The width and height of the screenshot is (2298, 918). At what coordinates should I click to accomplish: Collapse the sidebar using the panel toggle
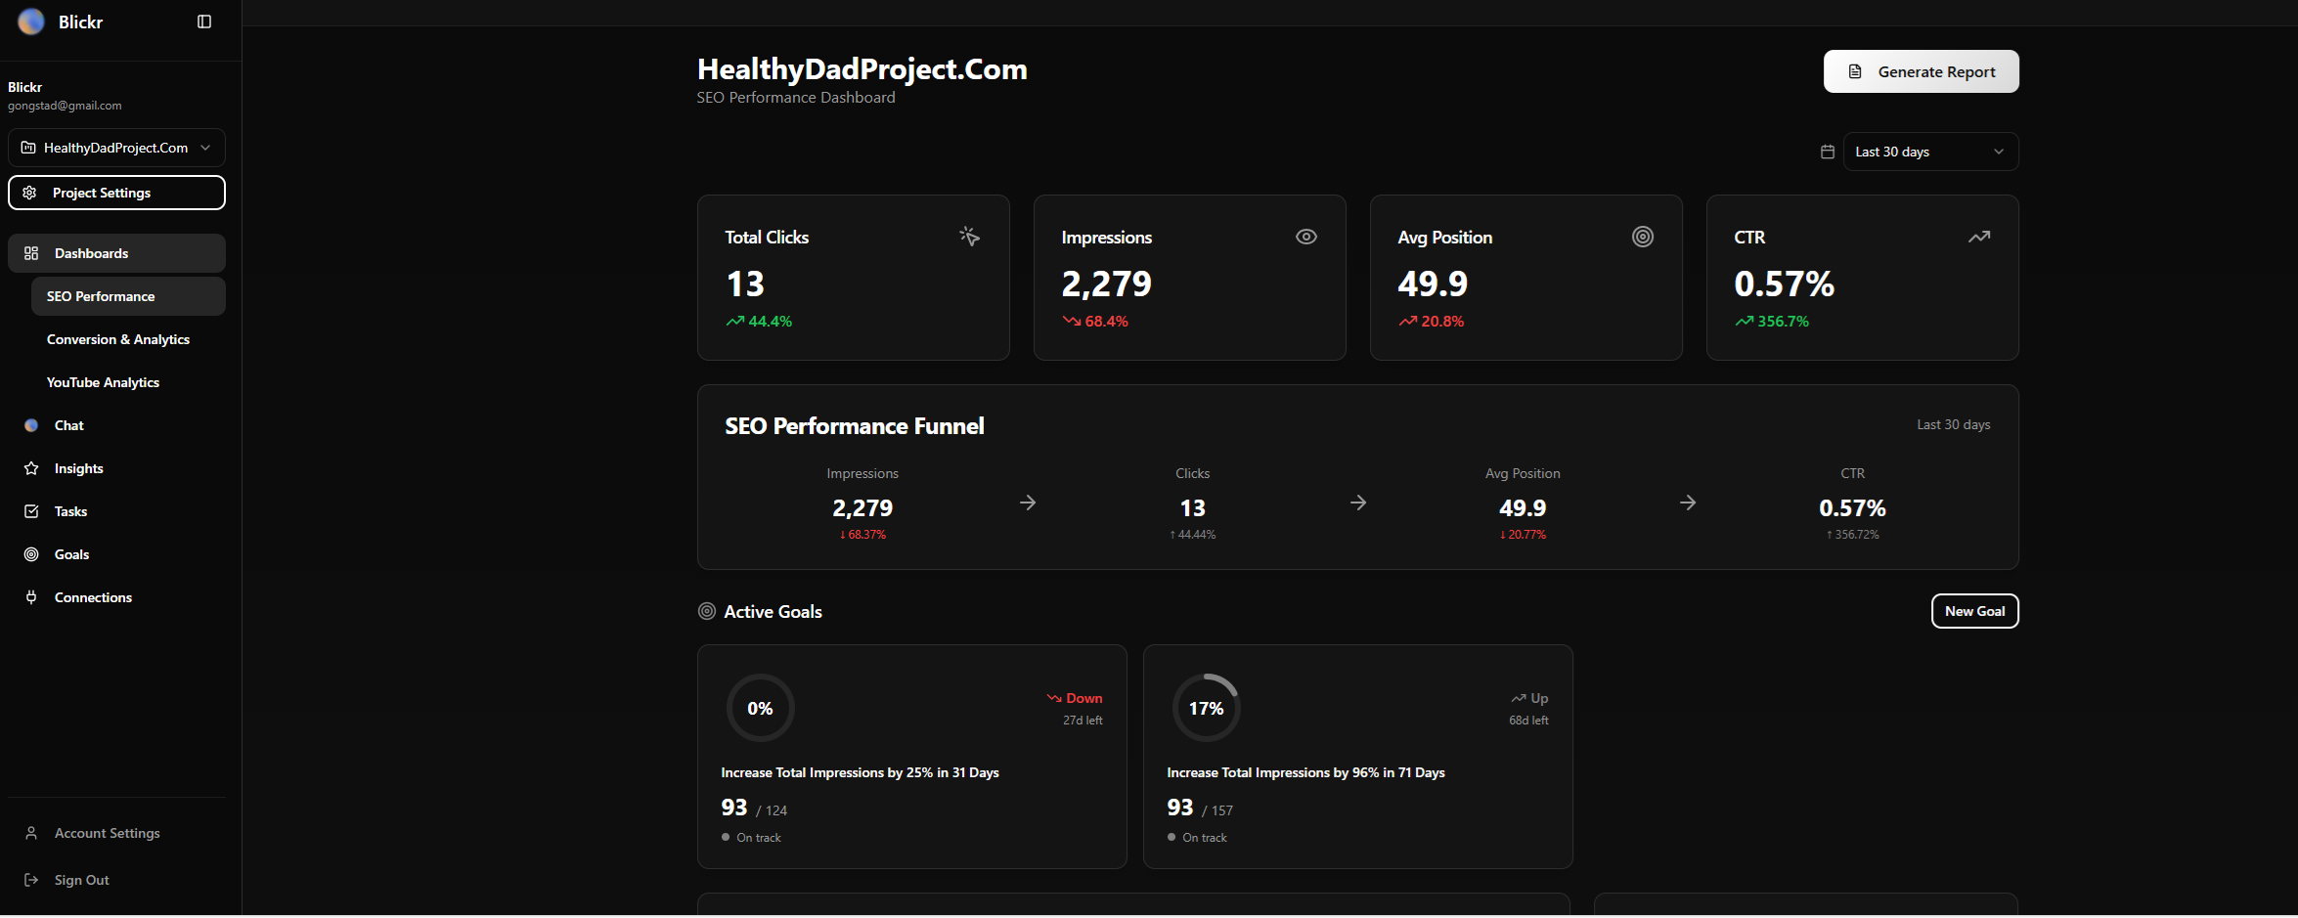[203, 21]
